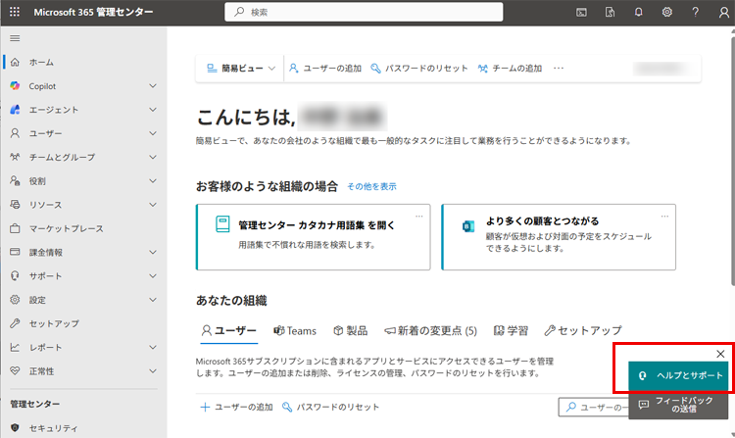Click the エージェント icon in sidebar
This screenshot has height=438, width=735.
(x=15, y=110)
